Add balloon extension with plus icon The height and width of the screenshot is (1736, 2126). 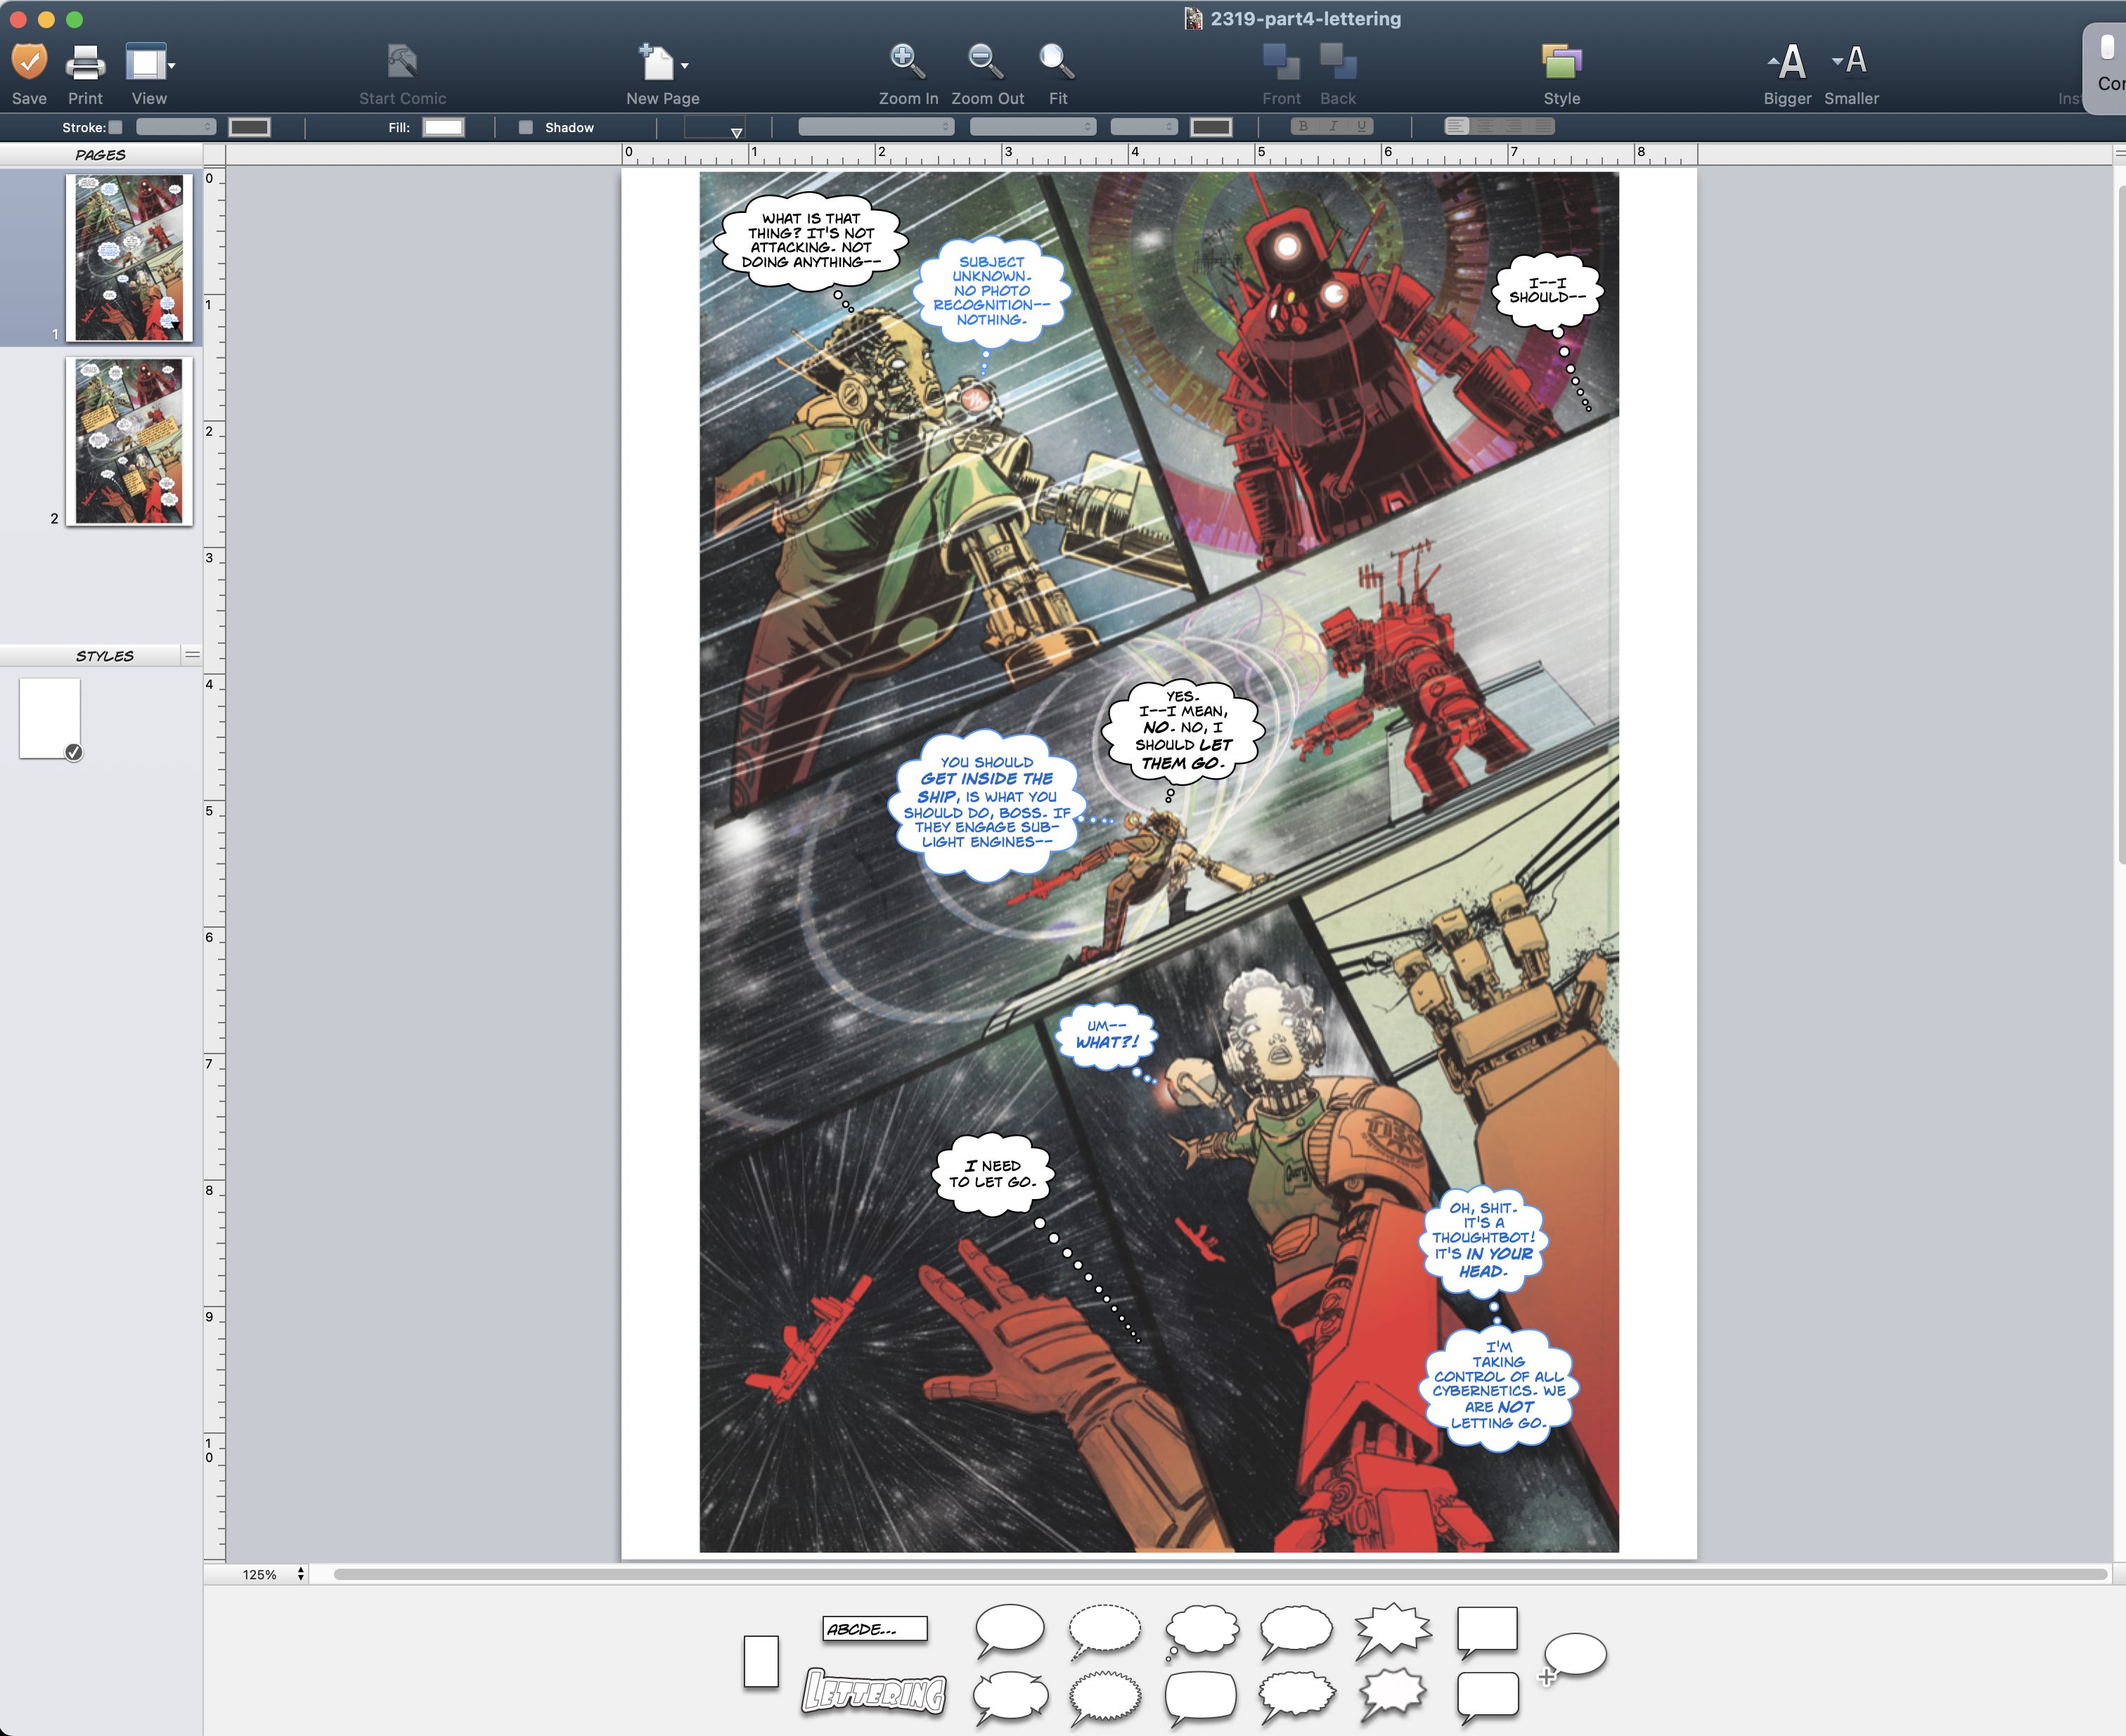(1573, 1658)
